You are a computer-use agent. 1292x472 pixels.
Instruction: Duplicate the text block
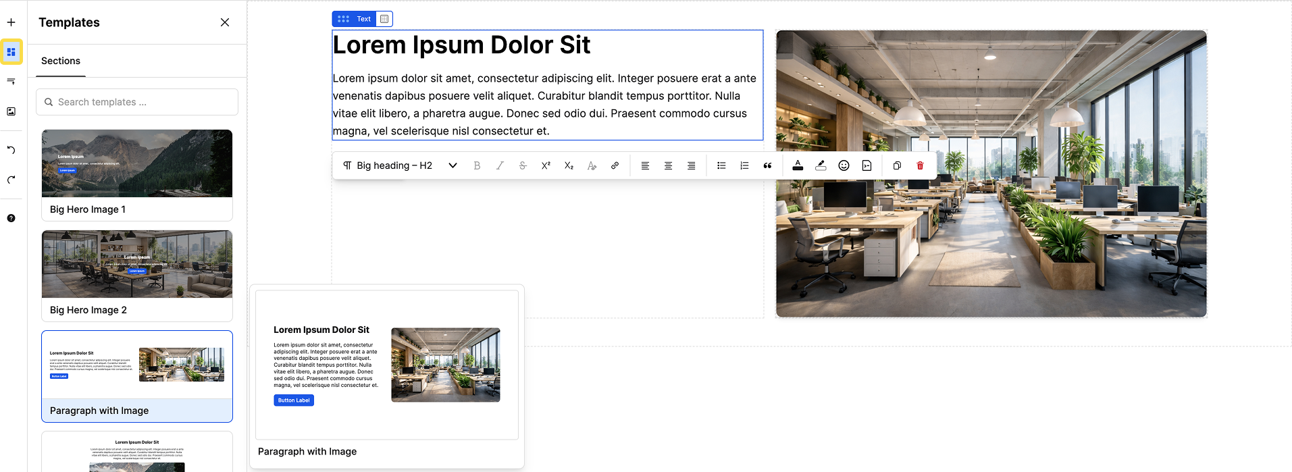pyautogui.click(x=897, y=165)
